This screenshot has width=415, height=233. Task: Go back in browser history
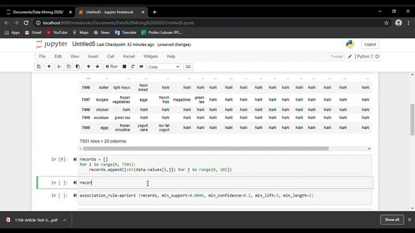[x=6, y=23]
